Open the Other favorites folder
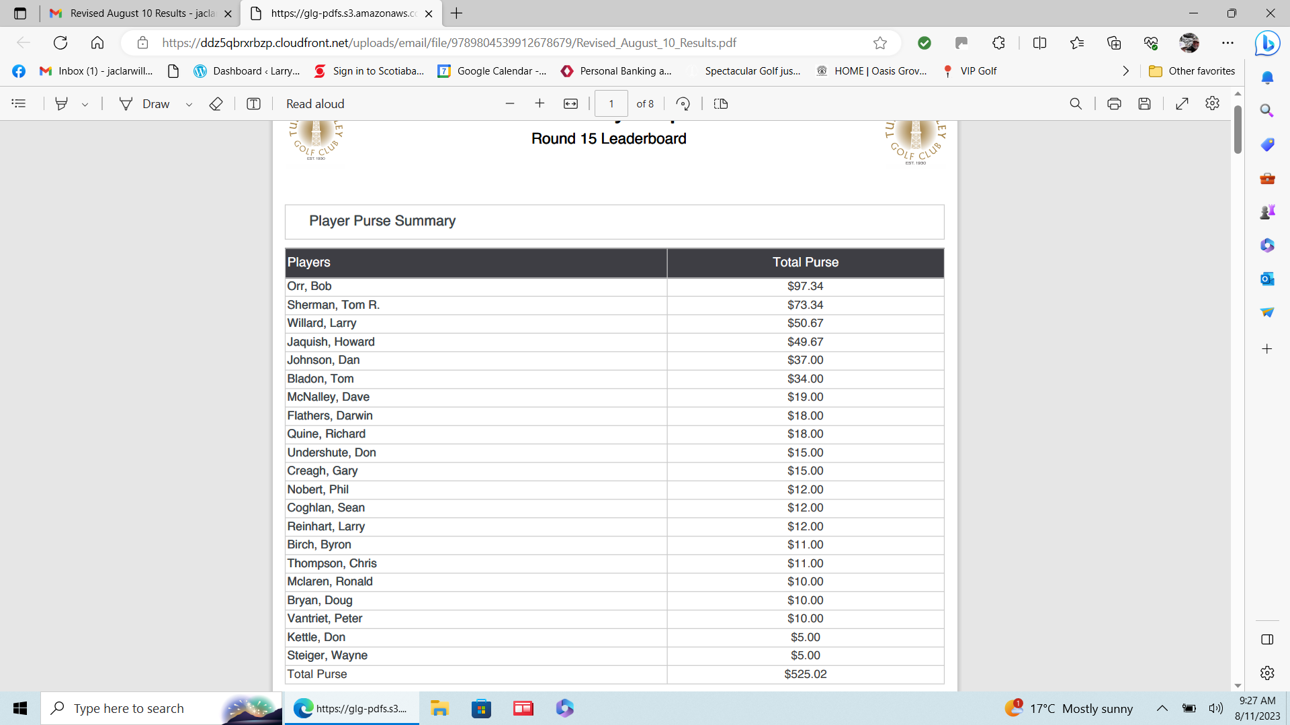Image resolution: width=1290 pixels, height=725 pixels. click(x=1192, y=70)
